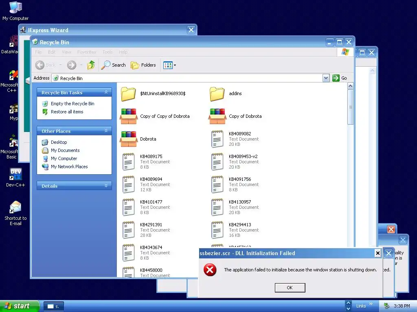Click the Search toolbar button
The width and height of the screenshot is (417, 312).
[114, 65]
